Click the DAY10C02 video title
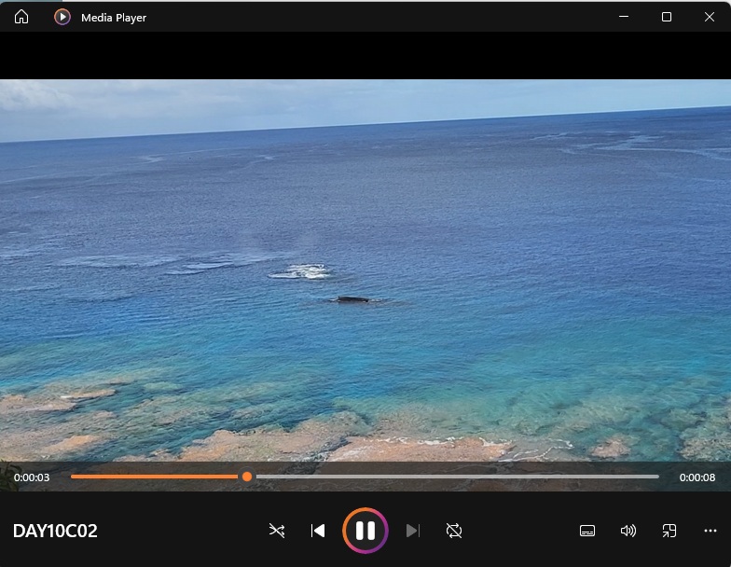Screen dimensions: 731x567 pos(55,532)
